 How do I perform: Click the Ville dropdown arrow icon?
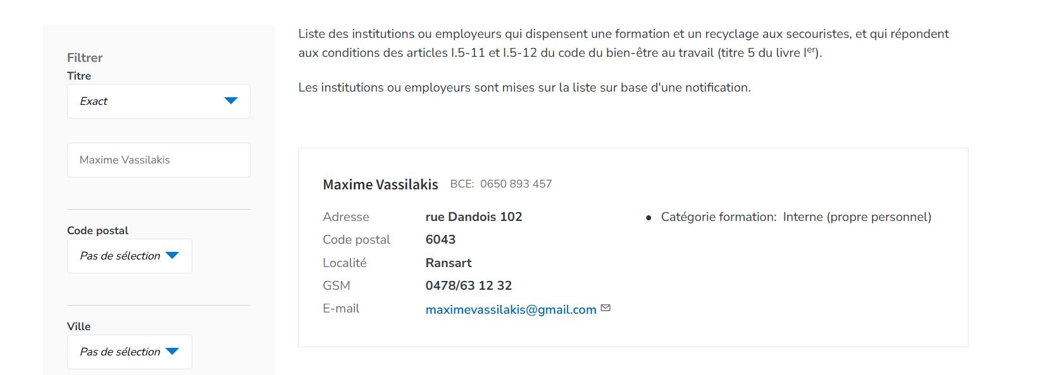tap(172, 352)
